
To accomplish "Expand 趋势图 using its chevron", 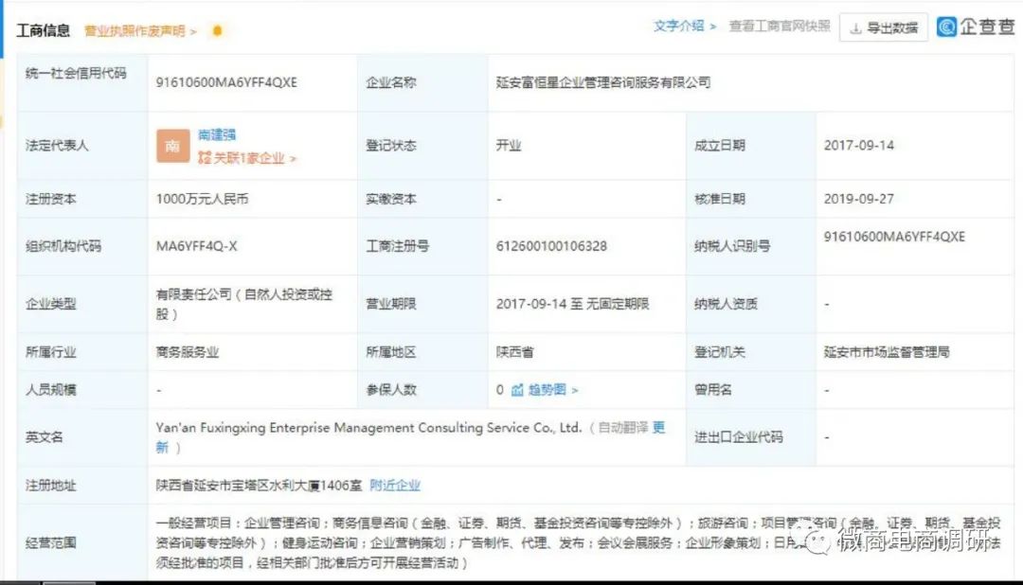I will 575,388.
